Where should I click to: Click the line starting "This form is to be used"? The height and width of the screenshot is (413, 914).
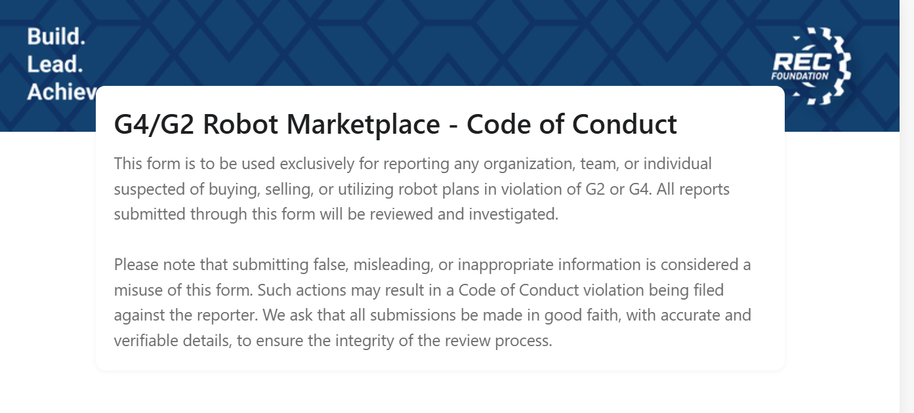click(412, 163)
